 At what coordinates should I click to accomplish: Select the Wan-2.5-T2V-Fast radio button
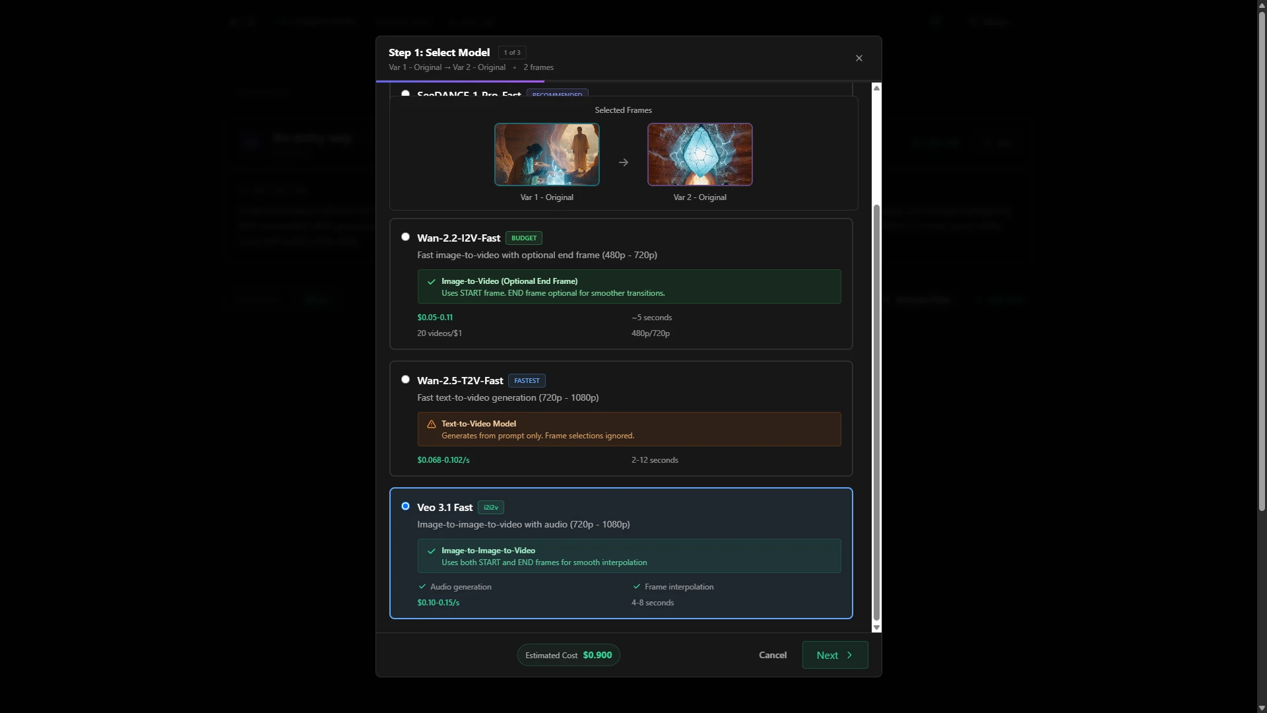[x=405, y=379]
